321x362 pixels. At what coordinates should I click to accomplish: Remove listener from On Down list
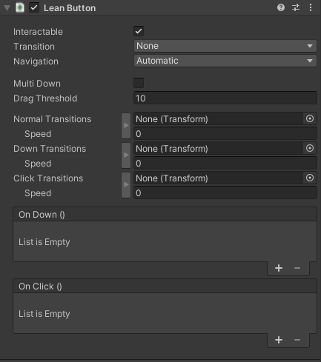click(x=297, y=268)
